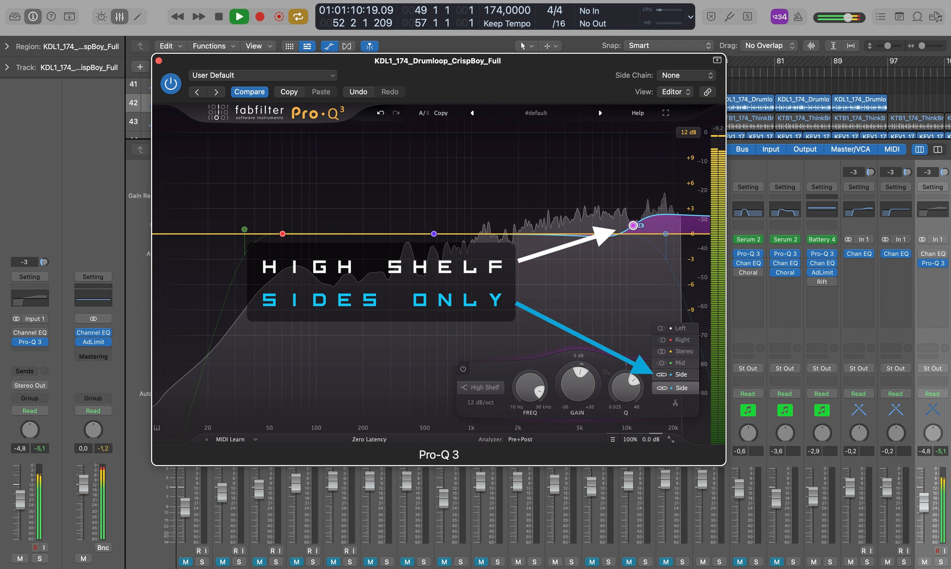Click the Analyzer Pre+Post setting
This screenshot has height=569, width=951.
pos(520,440)
